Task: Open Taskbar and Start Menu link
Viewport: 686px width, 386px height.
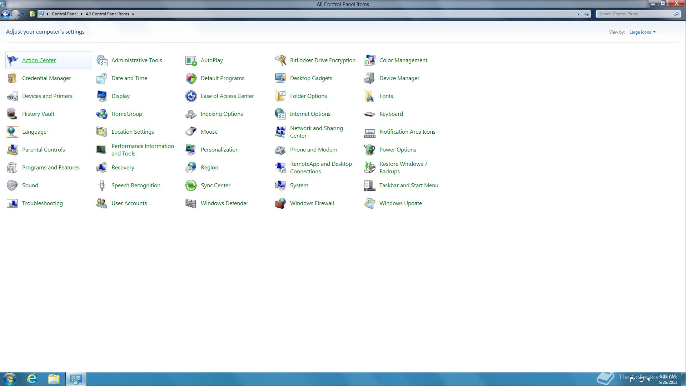Action: [409, 185]
